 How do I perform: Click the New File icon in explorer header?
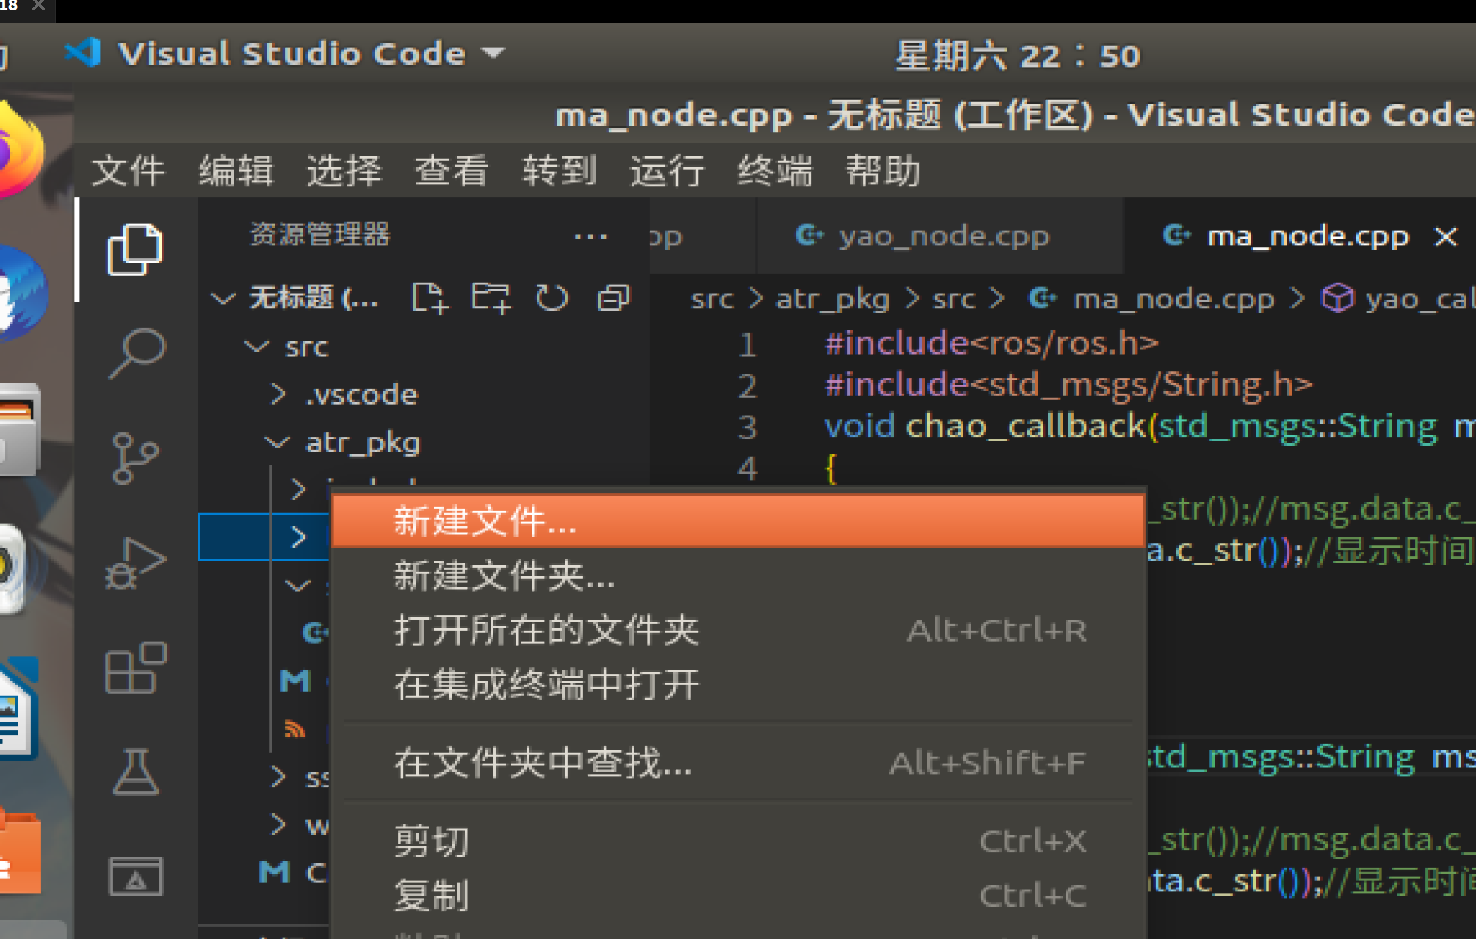(429, 298)
